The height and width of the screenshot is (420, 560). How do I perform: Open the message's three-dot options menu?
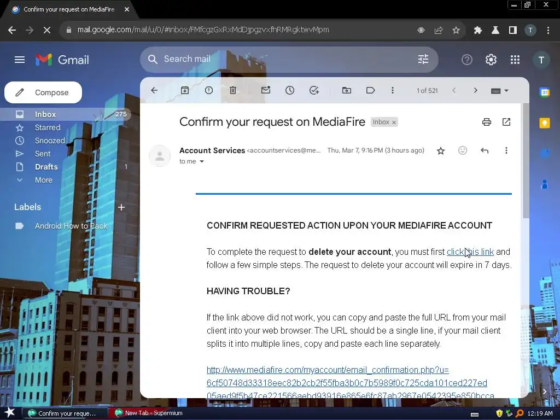(506, 151)
